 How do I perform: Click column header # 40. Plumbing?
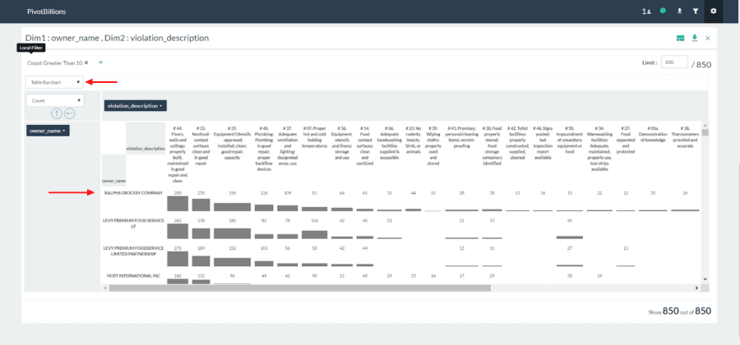pyautogui.click(x=264, y=149)
